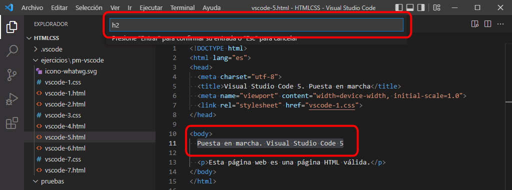Click line number 11 in the gutter
The height and width of the screenshot is (190, 512).
coord(172,143)
